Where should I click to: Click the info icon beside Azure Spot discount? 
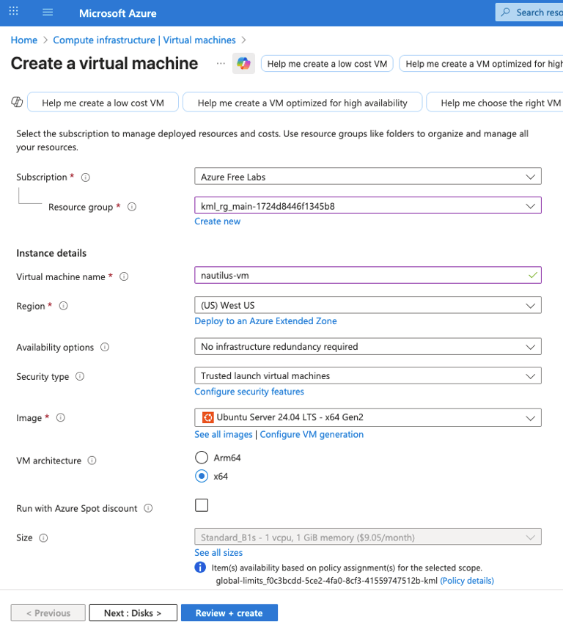(148, 509)
